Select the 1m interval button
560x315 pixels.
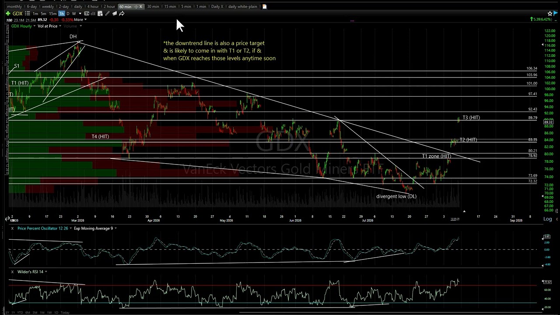(x=35, y=14)
